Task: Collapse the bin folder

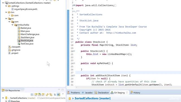Action: click(6, 12)
